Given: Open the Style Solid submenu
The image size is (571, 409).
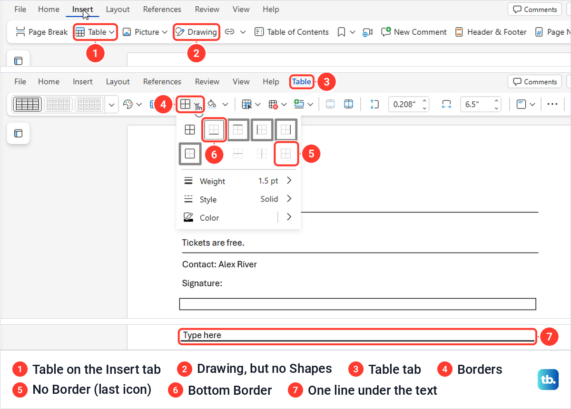Looking at the screenshot, I should [238, 199].
